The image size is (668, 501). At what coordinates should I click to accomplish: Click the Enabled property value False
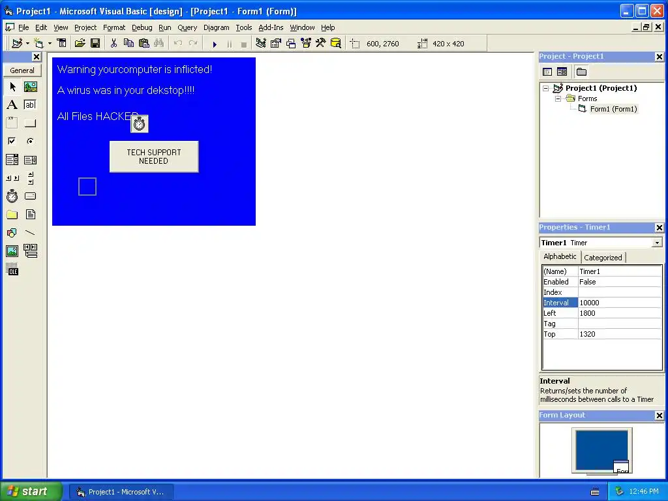[x=620, y=282]
